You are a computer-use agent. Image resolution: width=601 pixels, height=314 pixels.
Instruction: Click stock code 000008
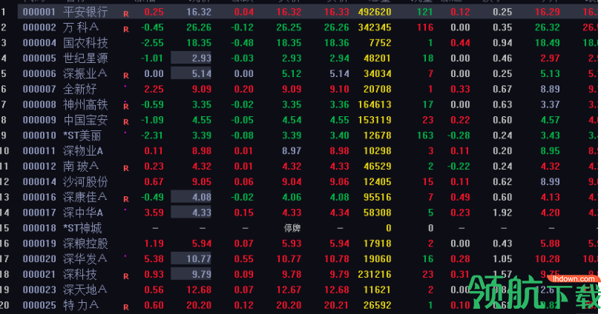(39, 104)
